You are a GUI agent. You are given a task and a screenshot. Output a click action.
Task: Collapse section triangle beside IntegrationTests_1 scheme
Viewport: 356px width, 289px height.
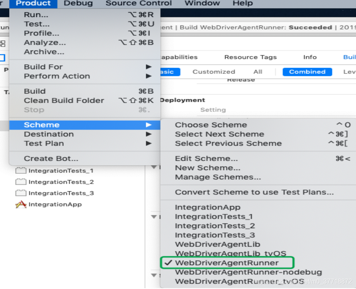coord(154,217)
